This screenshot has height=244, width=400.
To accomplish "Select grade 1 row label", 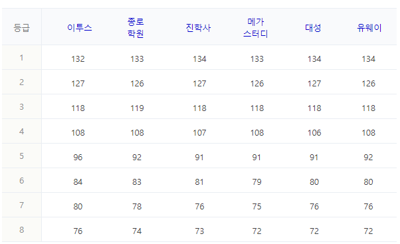I will [x=22, y=58].
